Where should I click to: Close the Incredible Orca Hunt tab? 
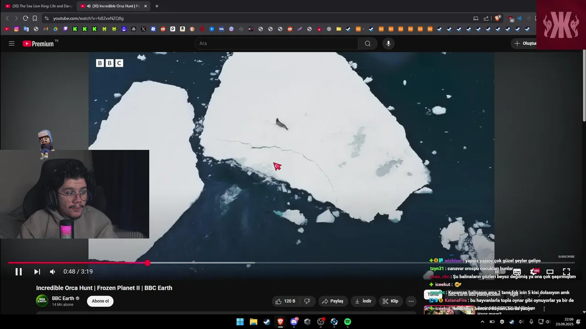[x=146, y=6]
